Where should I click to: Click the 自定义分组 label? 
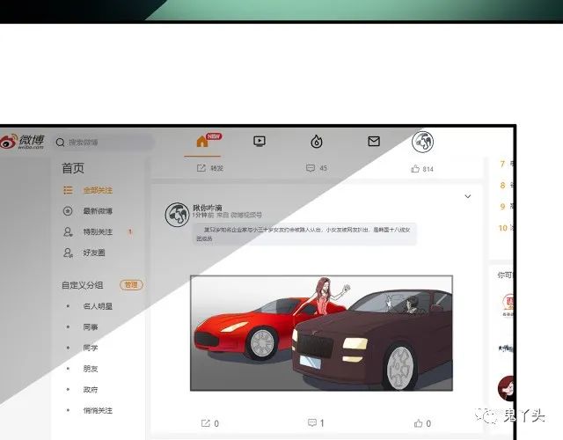82,285
